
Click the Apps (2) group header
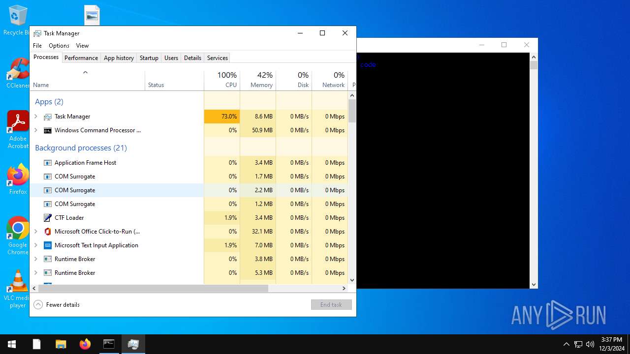pyautogui.click(x=49, y=102)
